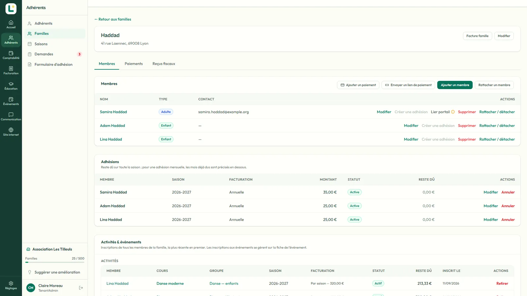Screen dimensions: 527x296
Task: Click Ajouter un paiement button
Action: (358, 85)
